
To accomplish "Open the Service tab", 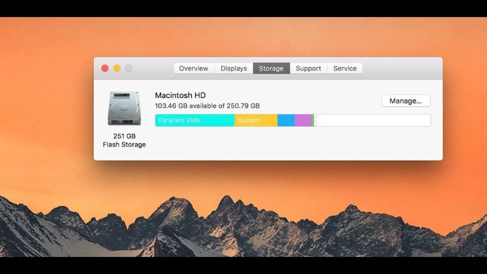I will tap(345, 68).
